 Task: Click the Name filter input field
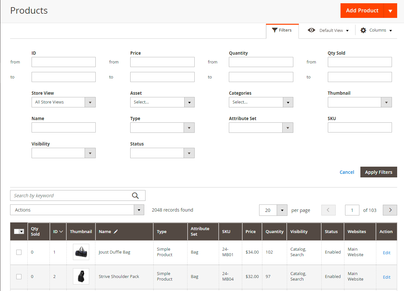point(63,128)
